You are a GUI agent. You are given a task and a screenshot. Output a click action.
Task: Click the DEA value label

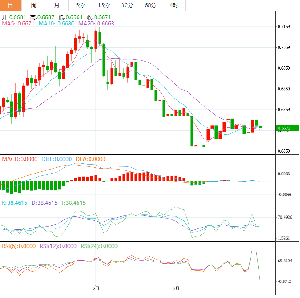[90, 159]
